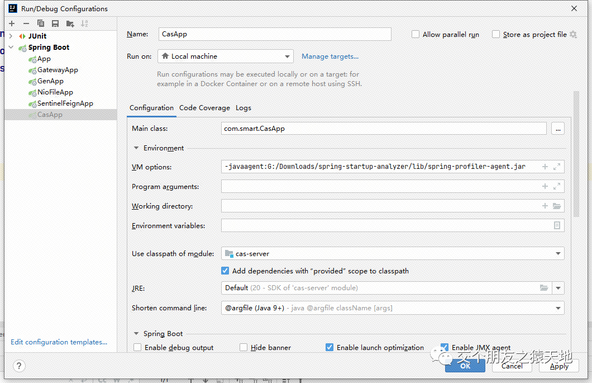592x383 pixels.
Task: Uncheck Add dependencies with provided scope
Action: pyautogui.click(x=225, y=271)
